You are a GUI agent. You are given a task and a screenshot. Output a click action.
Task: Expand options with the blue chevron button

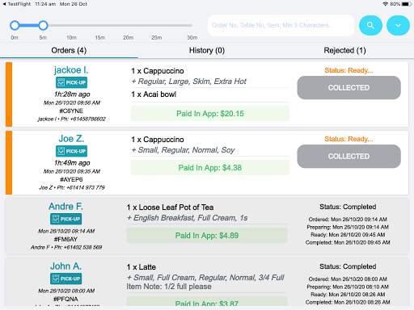(398, 25)
